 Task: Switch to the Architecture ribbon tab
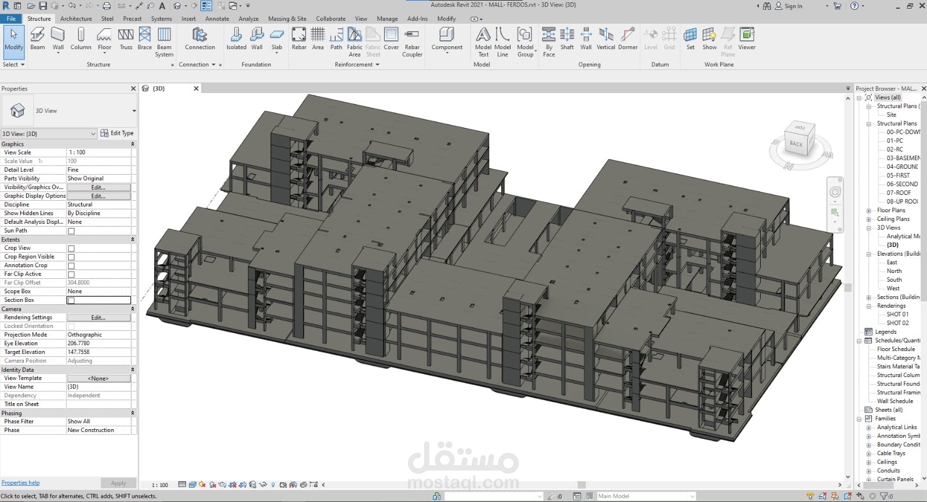(76, 19)
